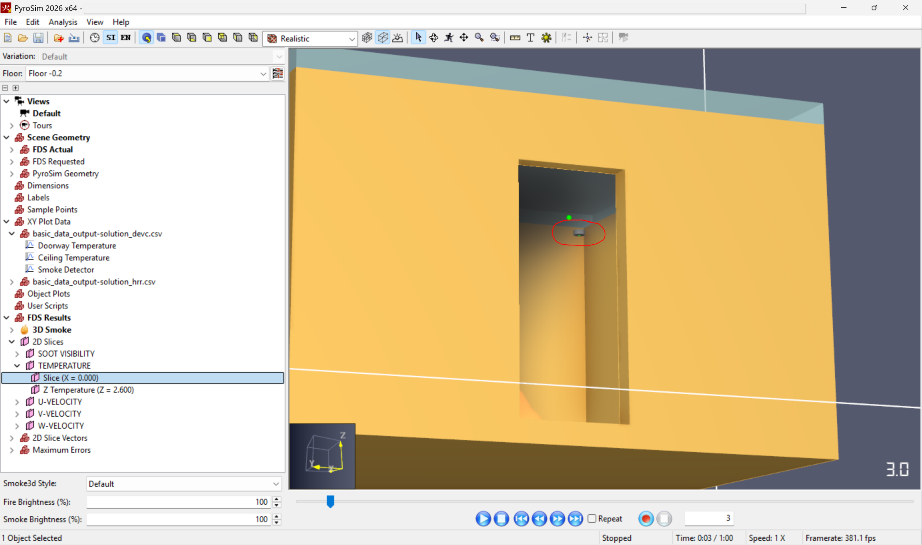Enable the Repeat checkbox
The height and width of the screenshot is (545, 922).
(x=592, y=519)
